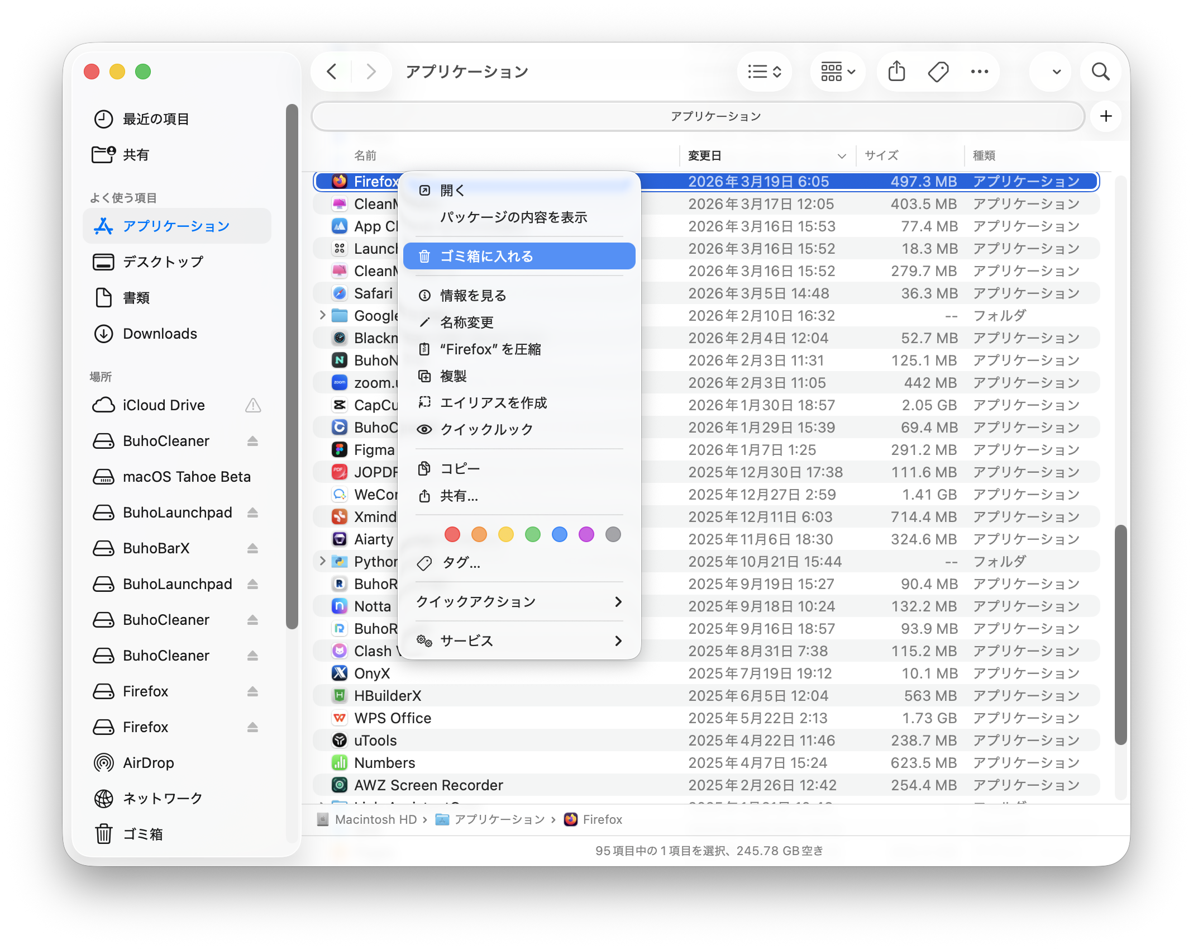Click the sidebar vertical scrollbar
This screenshot has width=1193, height=949.
click(292, 366)
